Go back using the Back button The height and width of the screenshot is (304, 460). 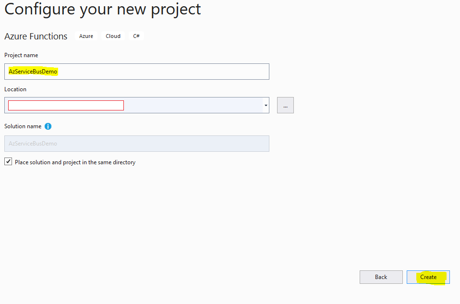point(381,277)
